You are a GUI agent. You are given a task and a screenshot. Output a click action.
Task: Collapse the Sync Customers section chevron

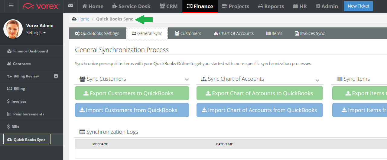pyautogui.click(x=187, y=80)
